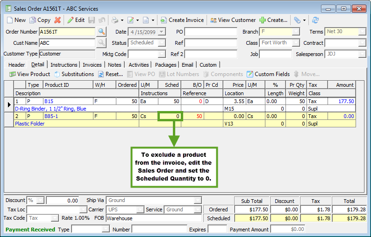Switch to the Invoices tab
The height and width of the screenshot is (237, 371).
click(92, 65)
